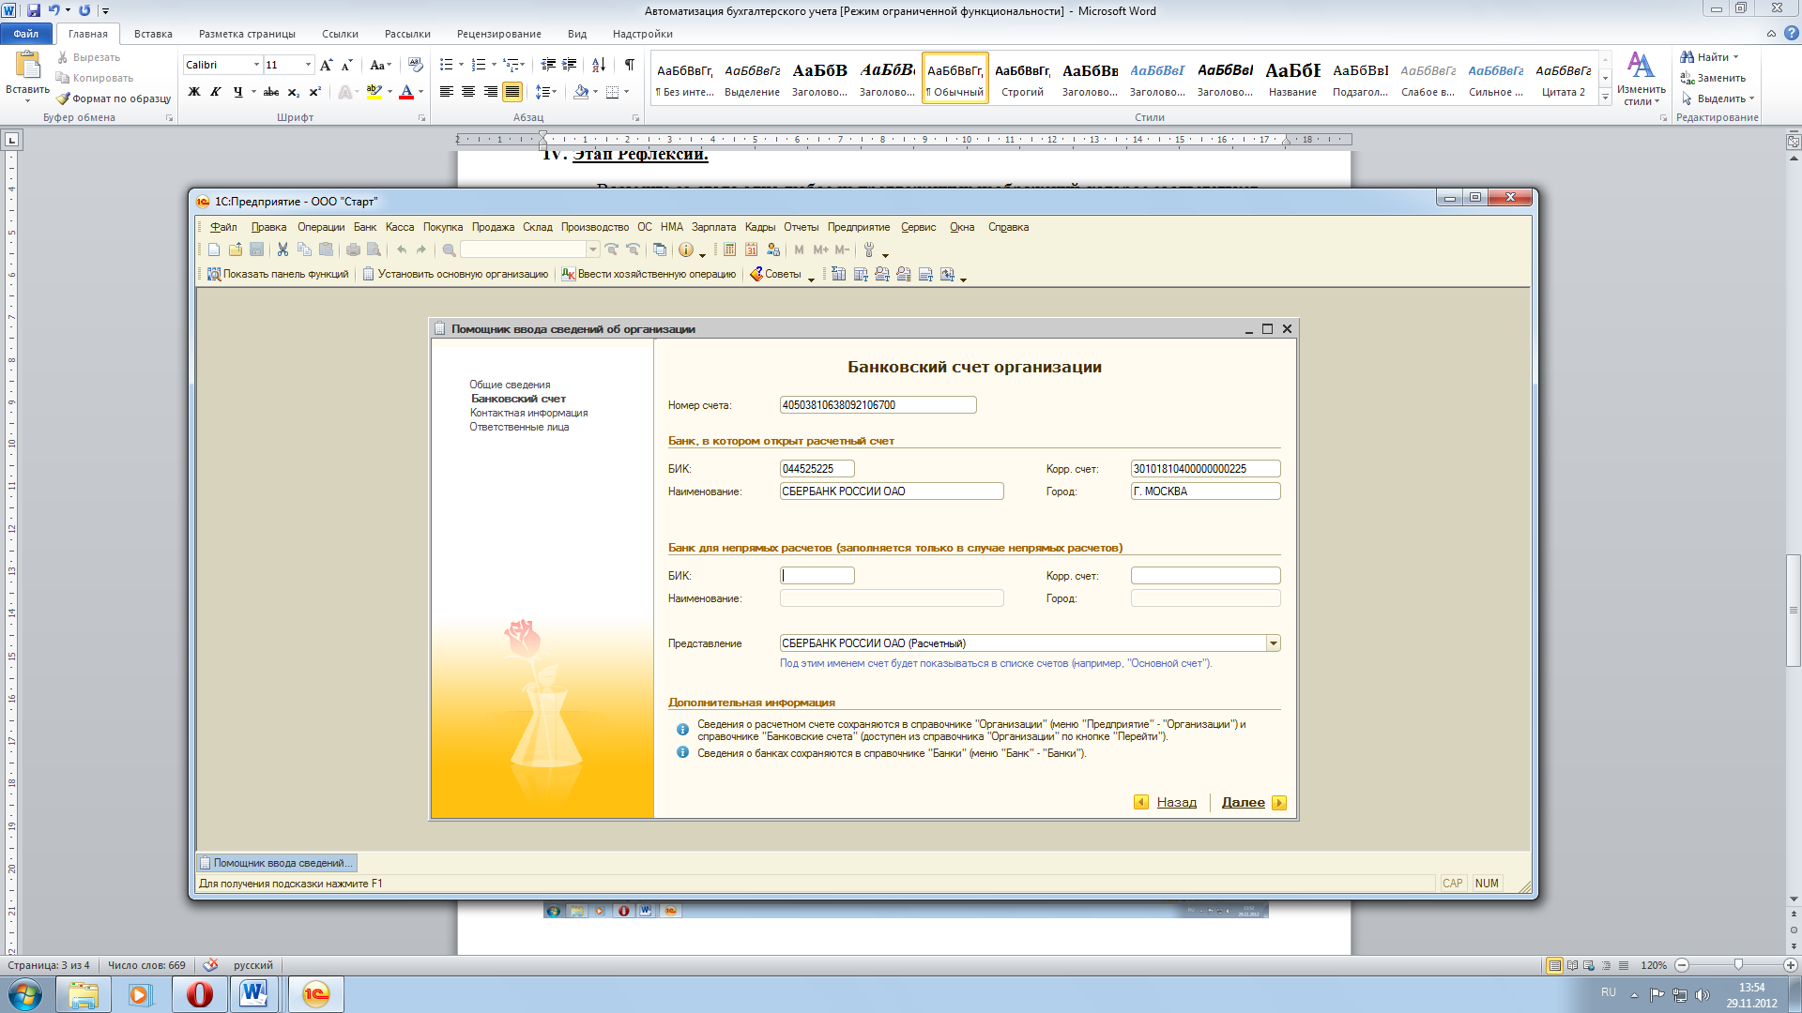Viewport: 1802px width, 1013px height.
Task: Click the text highlight color button in Word
Action: click(x=374, y=92)
